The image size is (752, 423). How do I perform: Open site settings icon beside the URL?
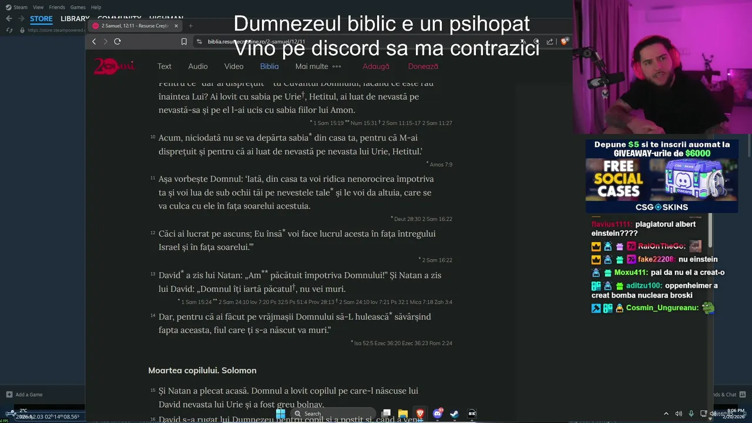pos(199,41)
